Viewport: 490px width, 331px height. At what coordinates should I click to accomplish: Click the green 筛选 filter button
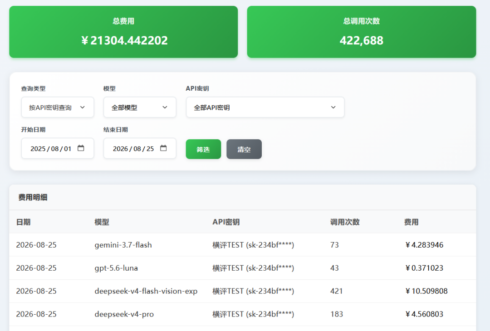[203, 149]
